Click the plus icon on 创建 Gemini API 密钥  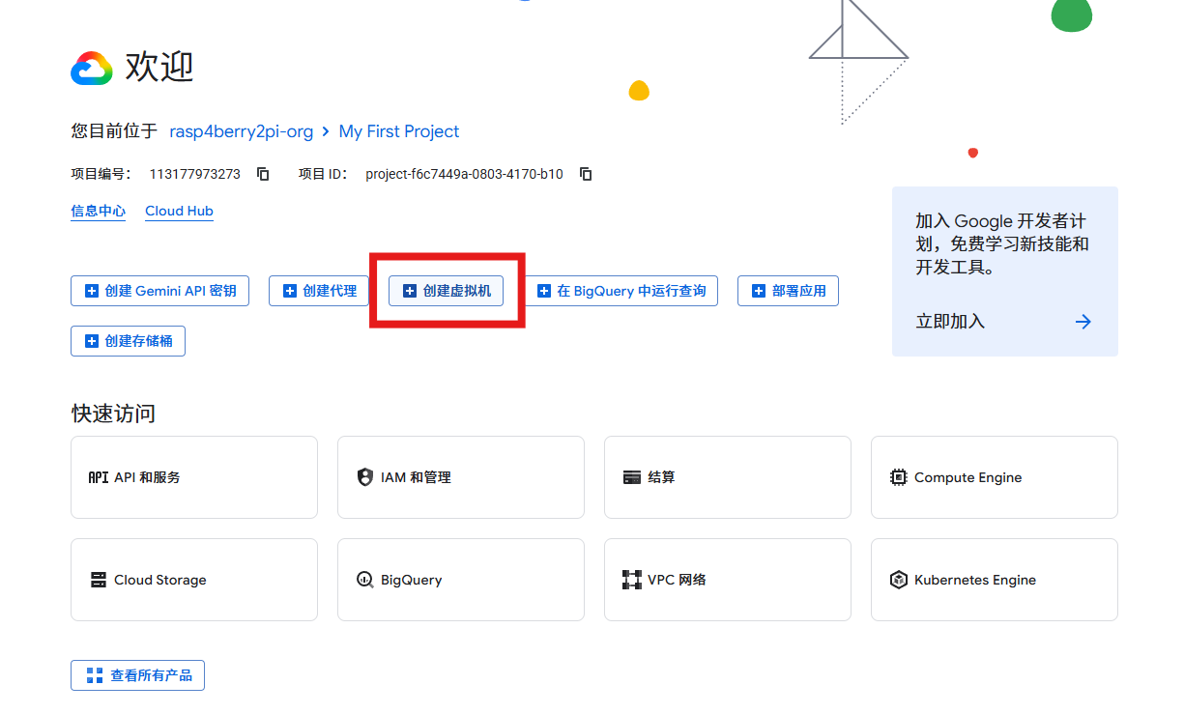coord(92,291)
